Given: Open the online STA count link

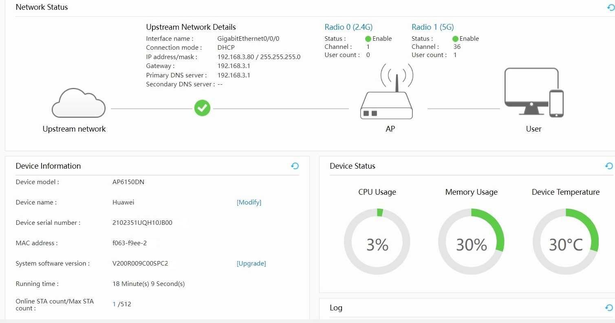Looking at the screenshot, I should tap(115, 304).
